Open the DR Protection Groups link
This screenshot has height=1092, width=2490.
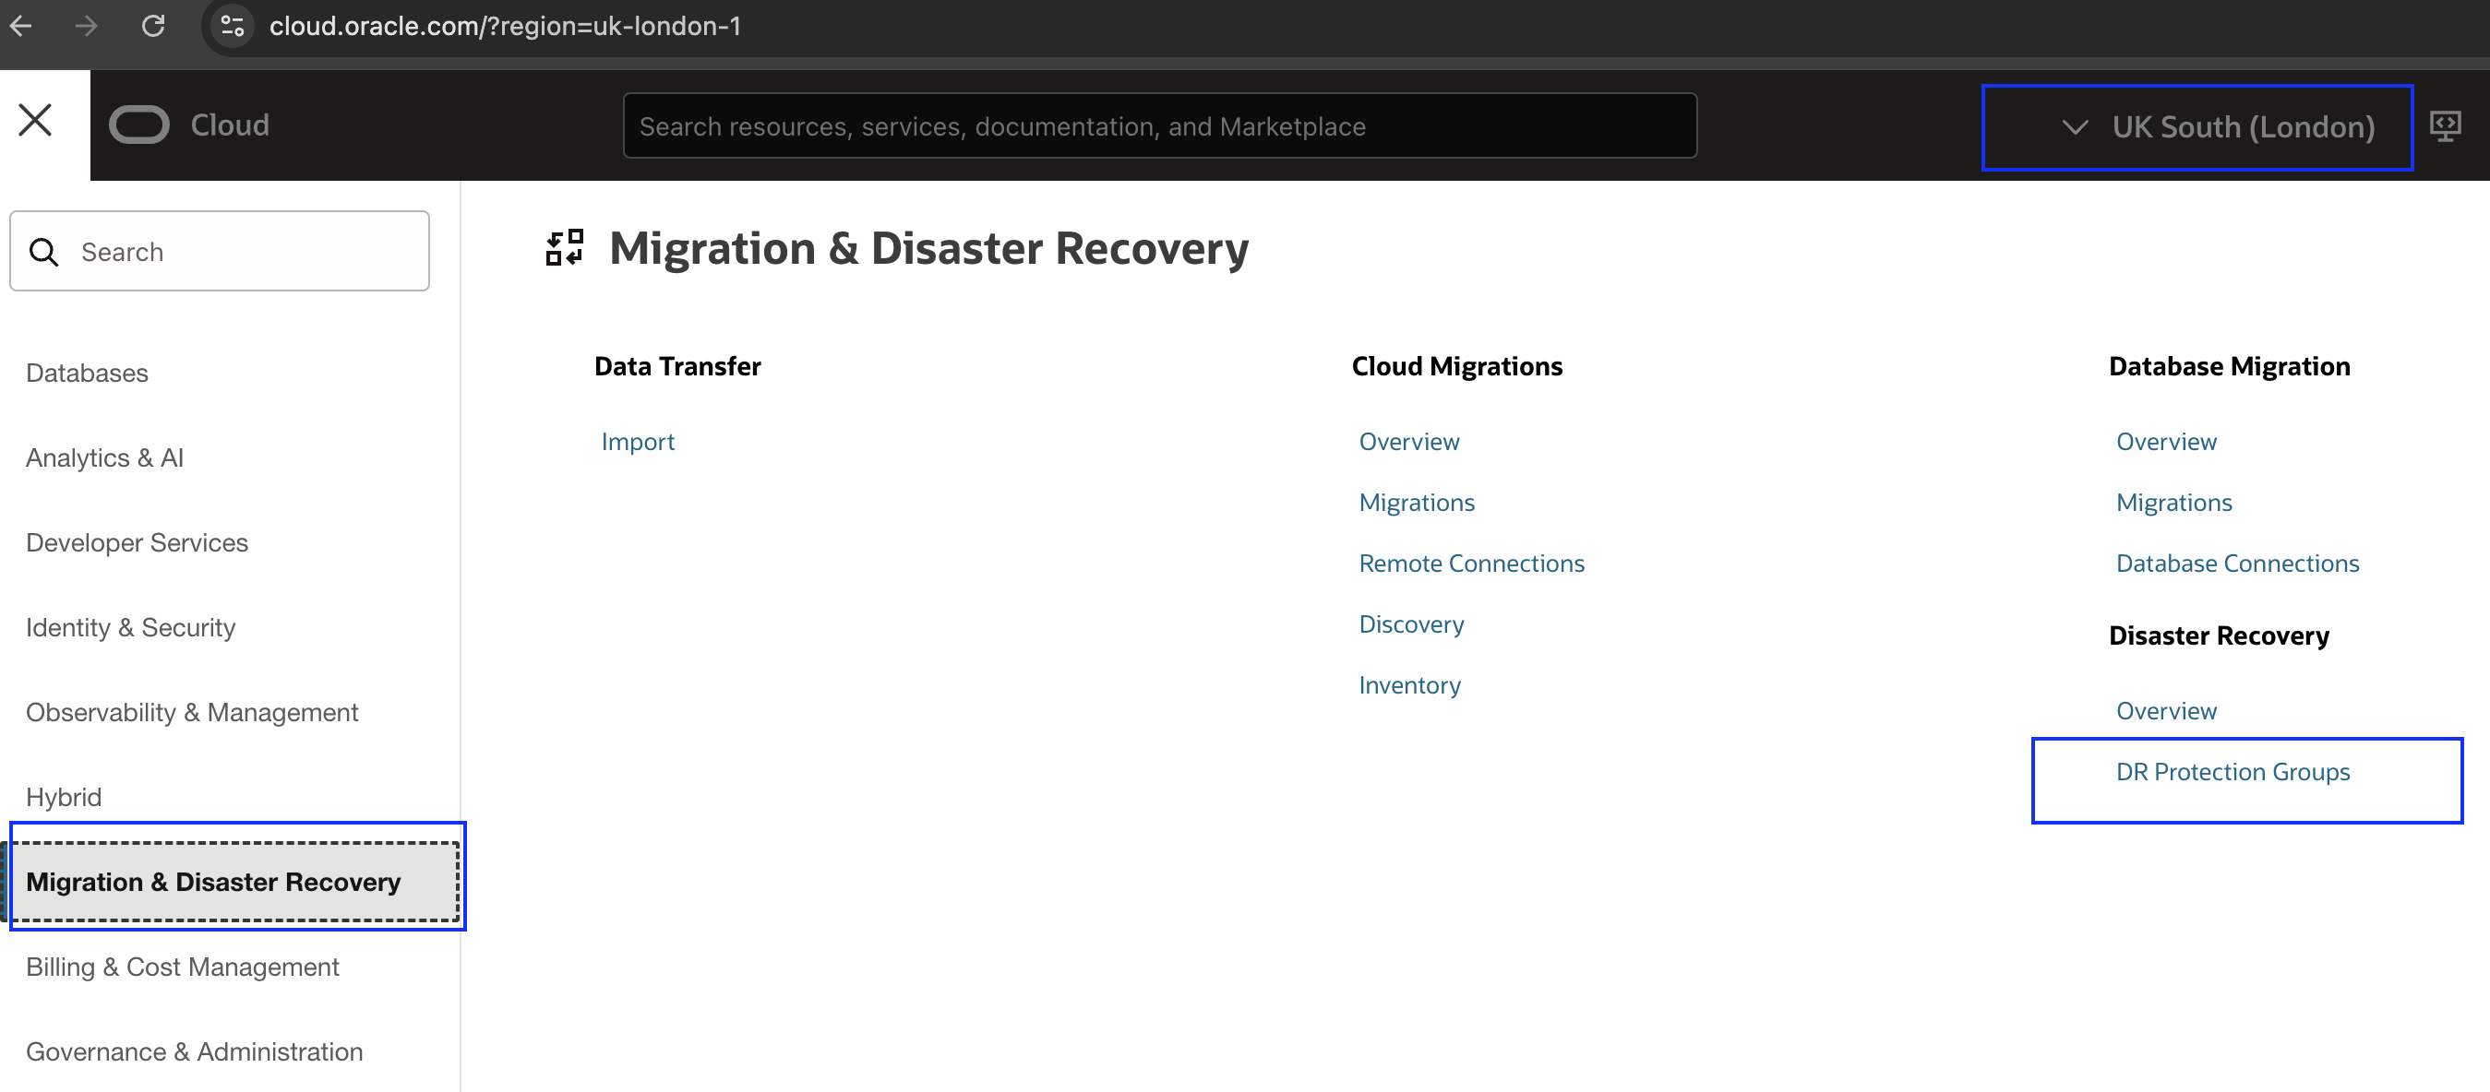2232,771
